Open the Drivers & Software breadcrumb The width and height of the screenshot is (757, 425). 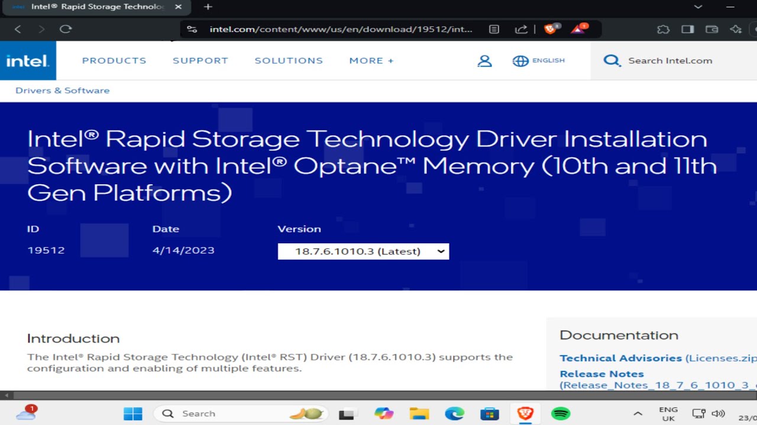62,90
